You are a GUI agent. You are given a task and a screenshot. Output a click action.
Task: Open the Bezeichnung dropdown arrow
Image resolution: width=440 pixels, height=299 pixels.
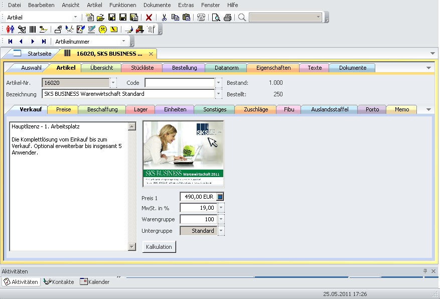click(219, 94)
